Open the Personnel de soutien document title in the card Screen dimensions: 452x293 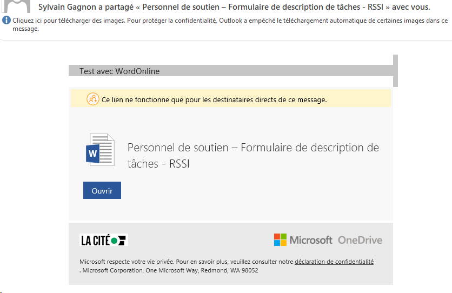pos(253,155)
